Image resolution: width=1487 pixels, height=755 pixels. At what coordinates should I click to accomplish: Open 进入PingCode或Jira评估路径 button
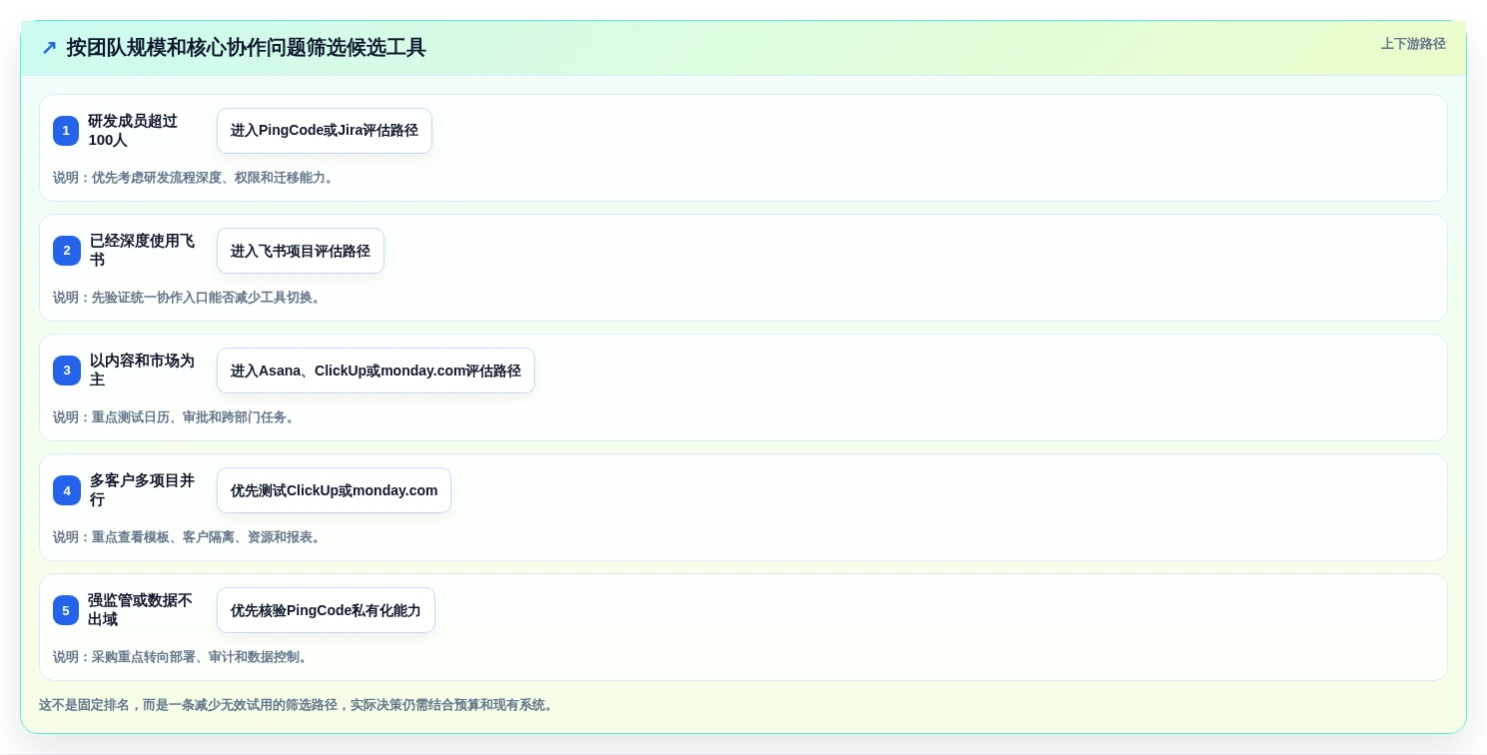click(x=325, y=131)
